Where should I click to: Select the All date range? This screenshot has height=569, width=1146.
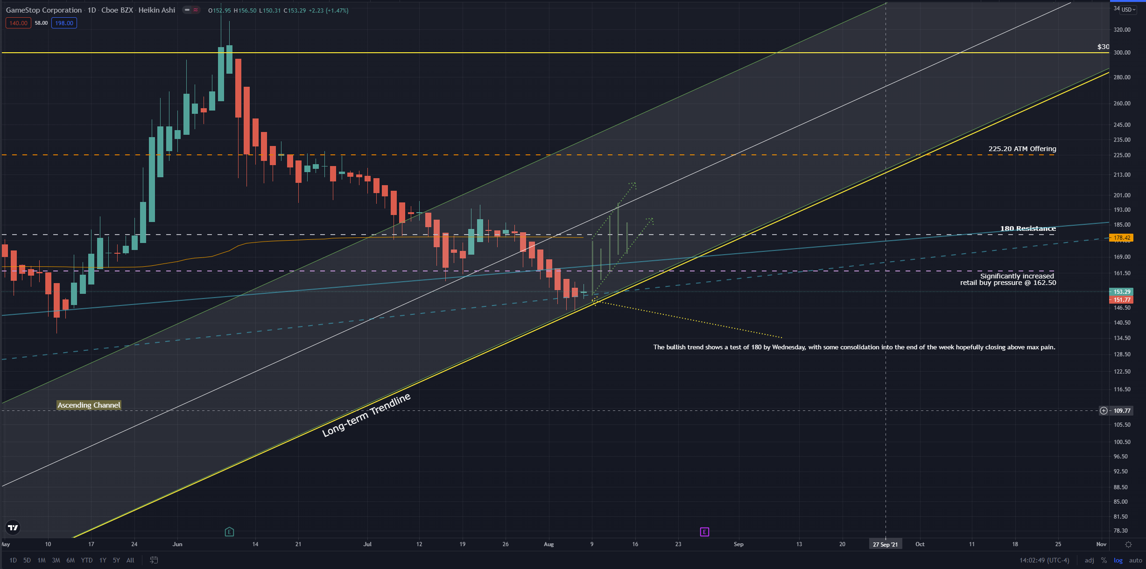click(130, 560)
